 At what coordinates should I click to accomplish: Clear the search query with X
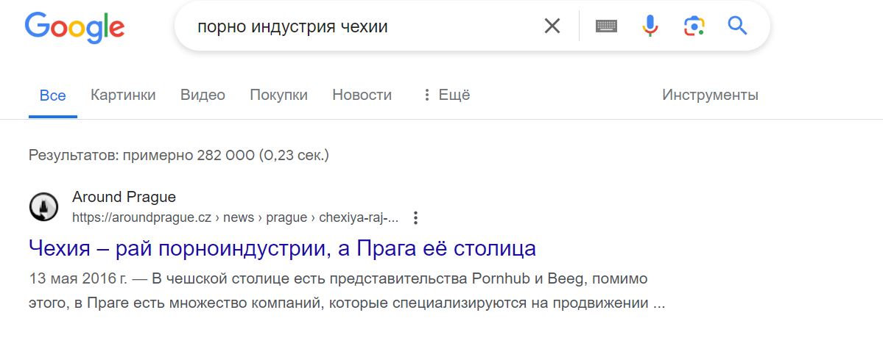552,26
